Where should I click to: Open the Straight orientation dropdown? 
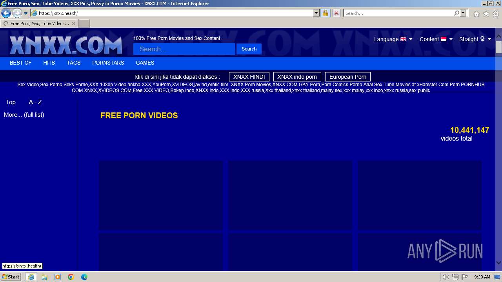[x=475, y=39]
